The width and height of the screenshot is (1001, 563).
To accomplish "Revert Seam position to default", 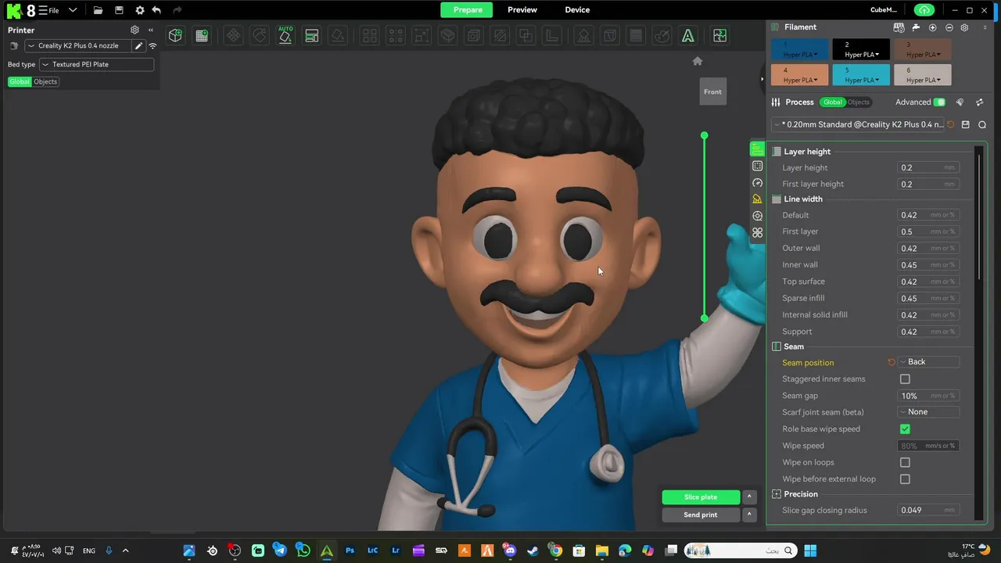I will pyautogui.click(x=891, y=362).
